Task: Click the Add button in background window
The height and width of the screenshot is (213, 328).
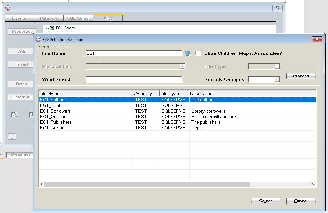Action: [20, 51]
